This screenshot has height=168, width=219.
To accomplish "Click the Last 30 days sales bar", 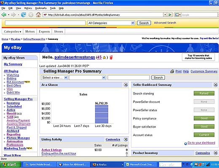I will point(101,114).
